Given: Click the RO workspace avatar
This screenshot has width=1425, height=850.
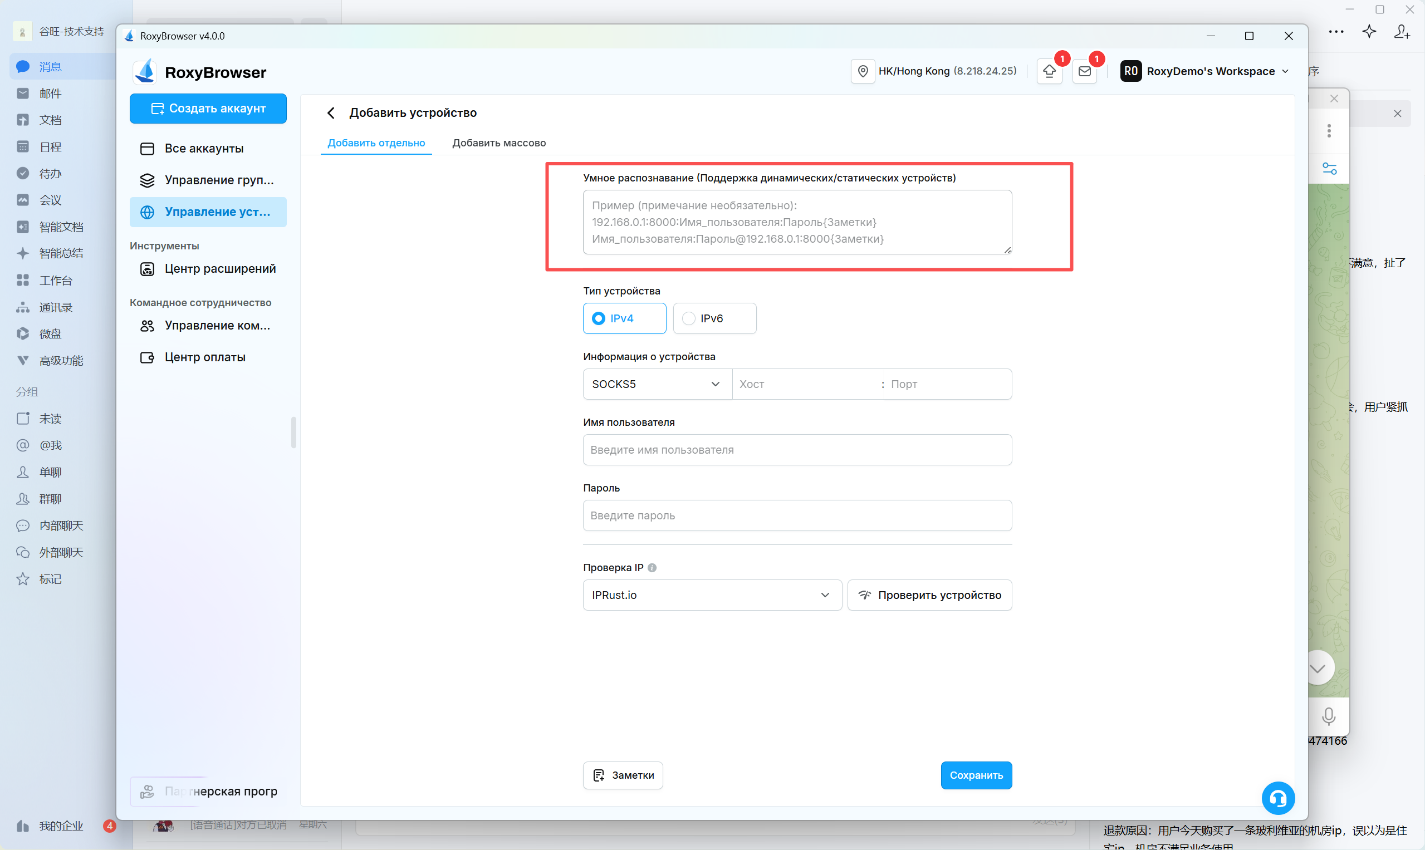Looking at the screenshot, I should click(1130, 71).
